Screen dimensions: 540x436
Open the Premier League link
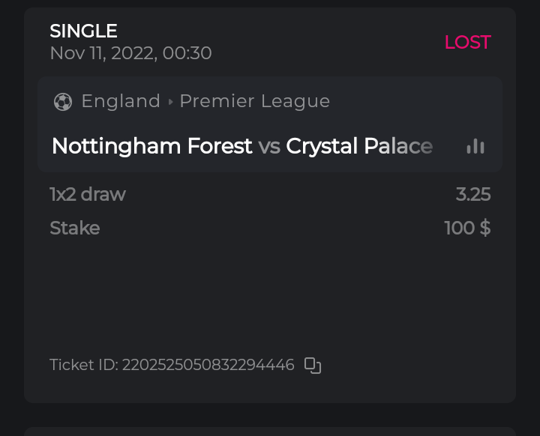(x=254, y=101)
